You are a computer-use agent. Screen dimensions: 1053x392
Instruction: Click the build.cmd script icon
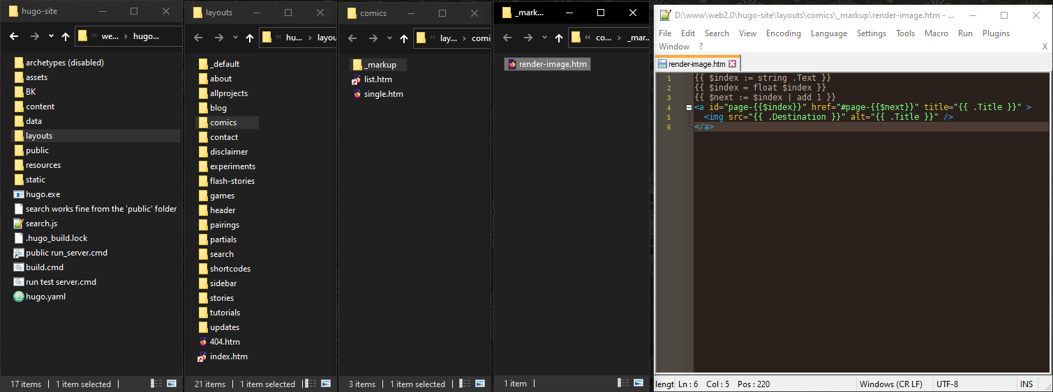pos(19,267)
